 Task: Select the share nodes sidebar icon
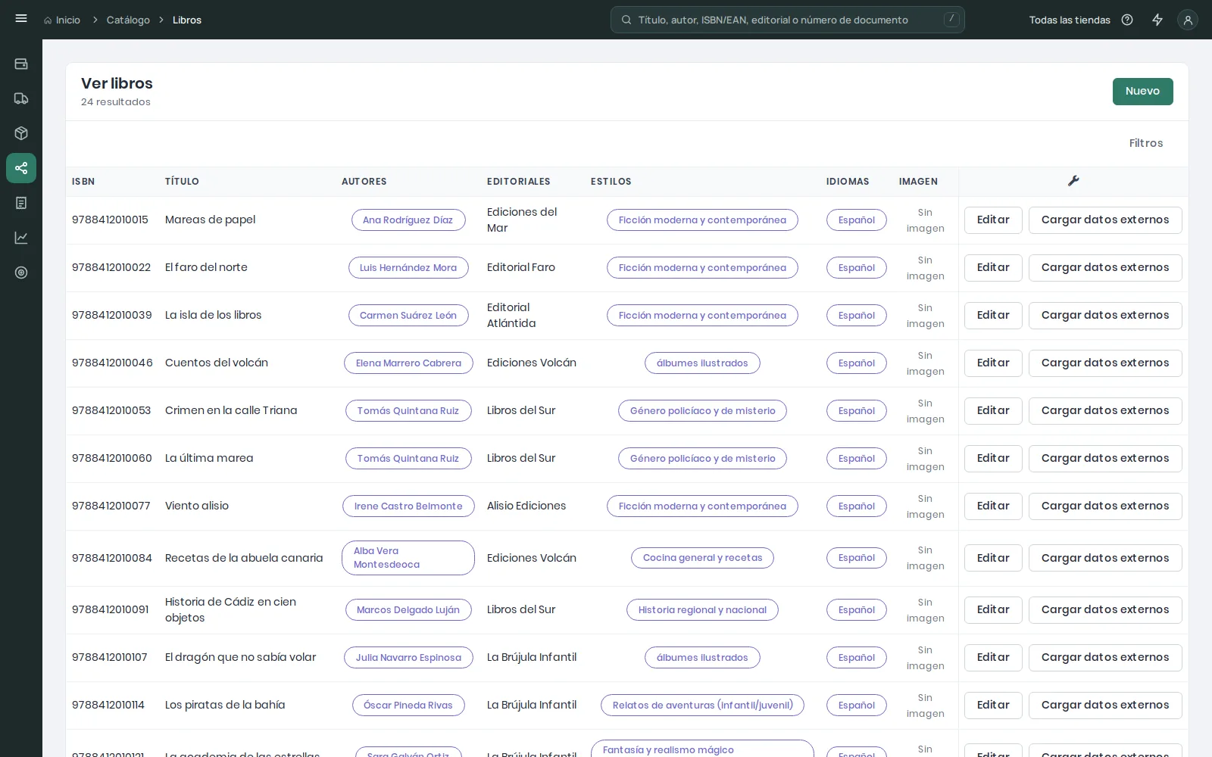(21, 168)
